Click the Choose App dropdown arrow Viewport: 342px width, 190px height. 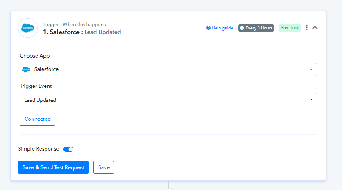(311, 70)
